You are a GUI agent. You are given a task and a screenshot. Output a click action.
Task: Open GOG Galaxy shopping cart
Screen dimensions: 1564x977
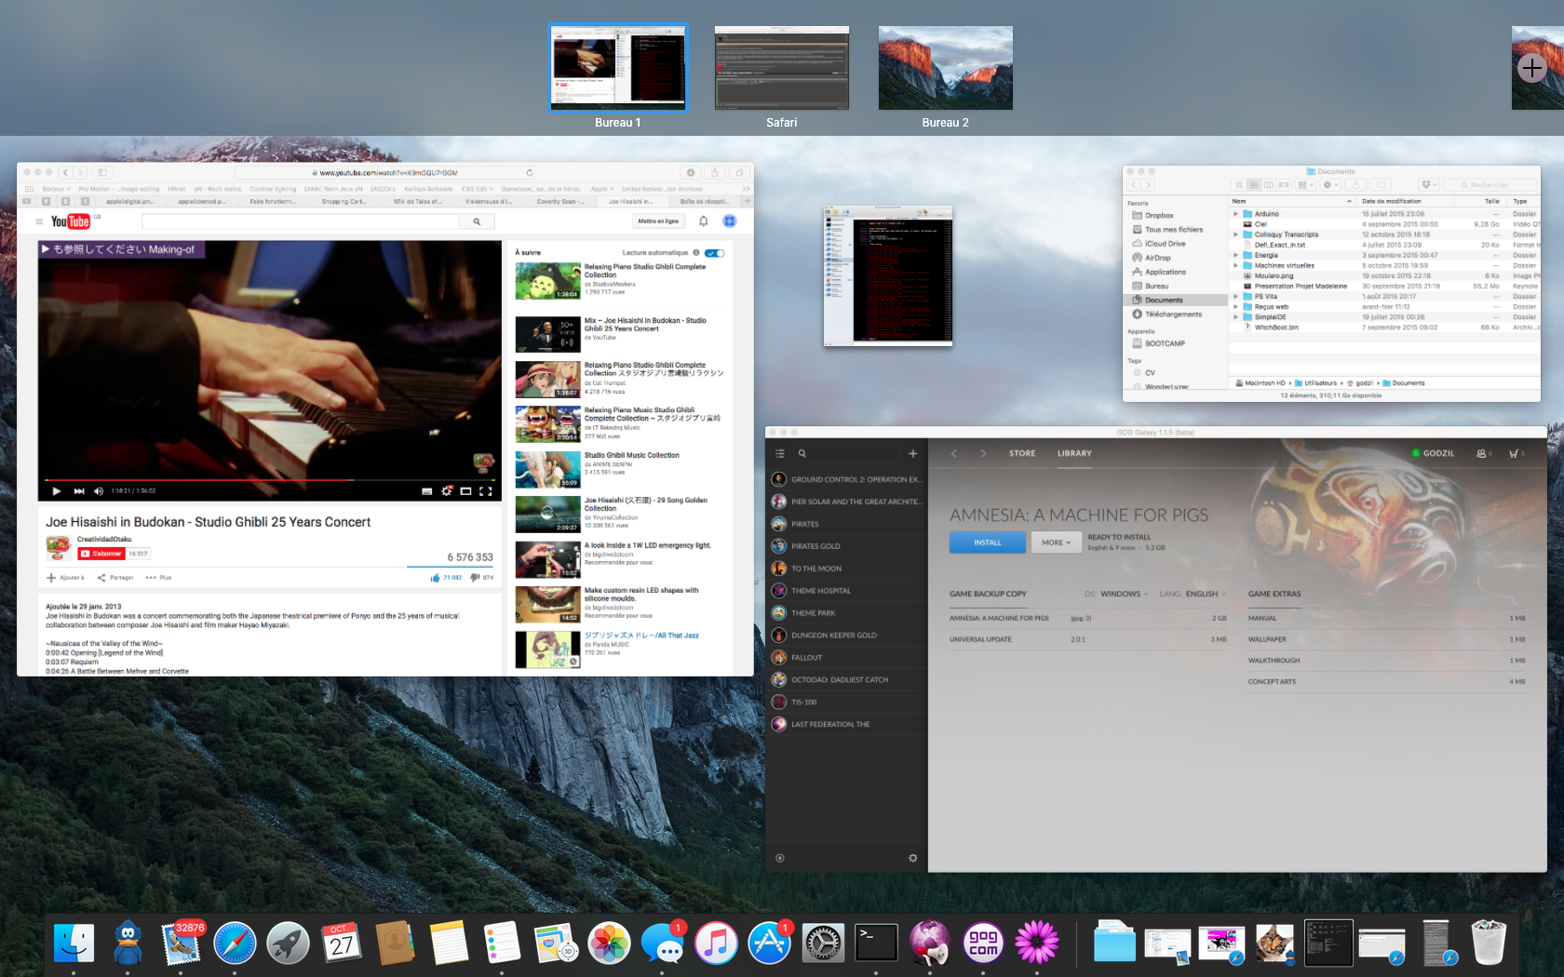[x=1514, y=454]
